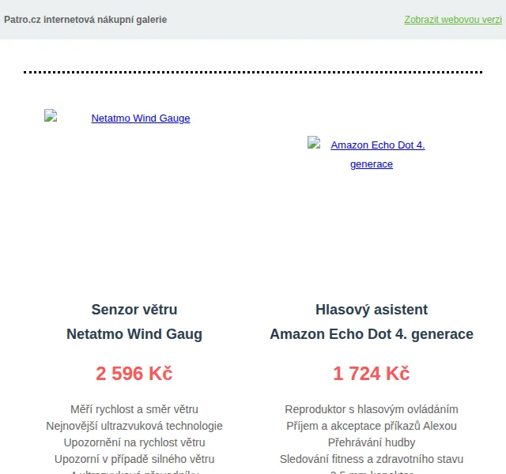Click the line 'Příjem a akceptace příkazů Alexou'
The image size is (506, 474).
point(372,426)
